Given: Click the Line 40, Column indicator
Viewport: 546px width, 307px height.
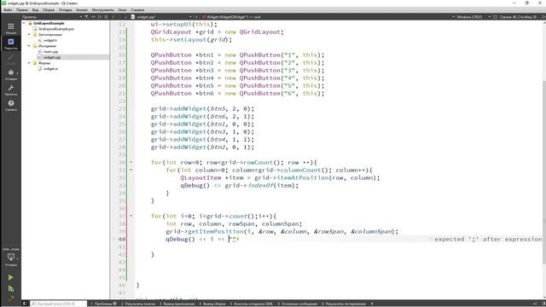Looking at the screenshot, I should 518,17.
